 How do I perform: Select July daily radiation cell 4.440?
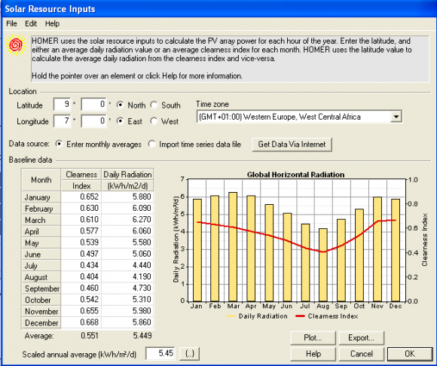127,265
